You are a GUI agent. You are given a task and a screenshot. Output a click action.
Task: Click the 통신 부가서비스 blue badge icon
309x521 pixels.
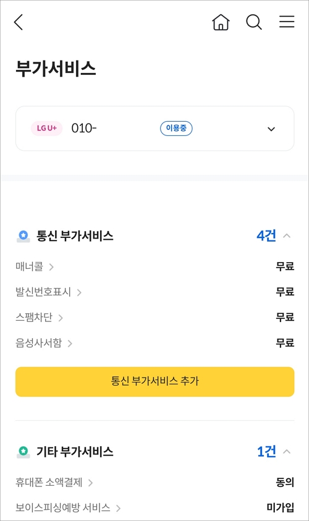pos(23,236)
